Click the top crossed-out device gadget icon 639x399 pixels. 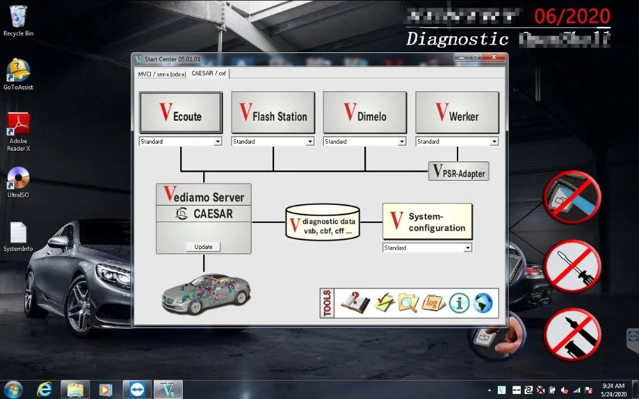click(x=572, y=197)
